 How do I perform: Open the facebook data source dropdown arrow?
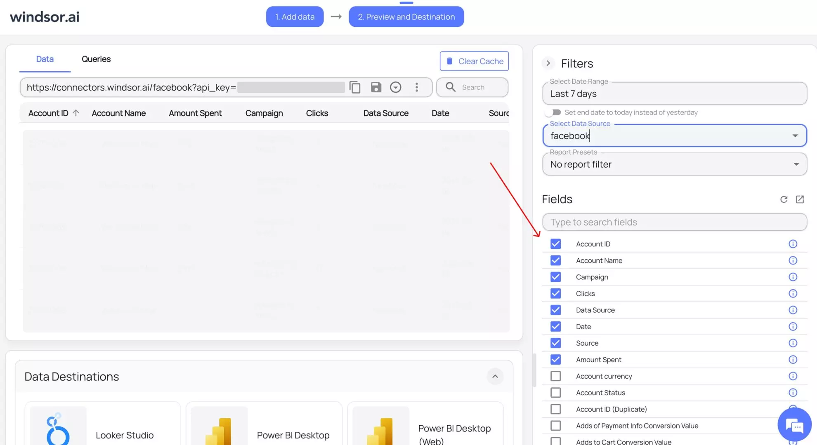tap(795, 136)
